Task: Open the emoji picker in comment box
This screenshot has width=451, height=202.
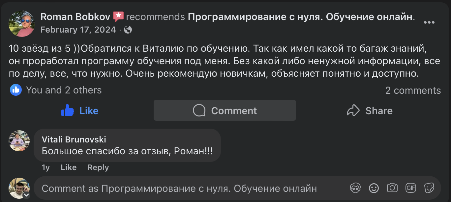Action: coord(374,188)
